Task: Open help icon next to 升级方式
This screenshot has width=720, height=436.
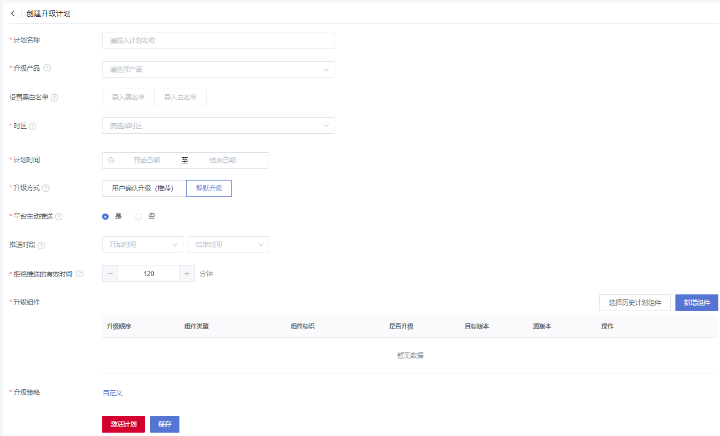Action: (46, 188)
